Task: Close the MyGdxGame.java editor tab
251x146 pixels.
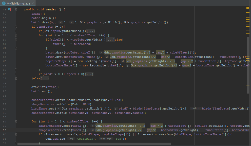Action: [33, 3]
